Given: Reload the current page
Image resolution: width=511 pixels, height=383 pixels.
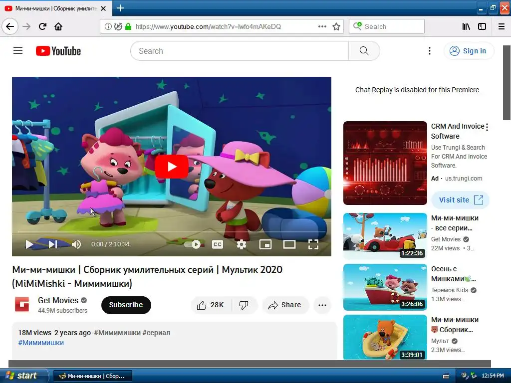Looking at the screenshot, I should (x=43, y=26).
